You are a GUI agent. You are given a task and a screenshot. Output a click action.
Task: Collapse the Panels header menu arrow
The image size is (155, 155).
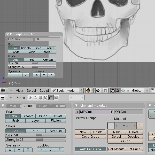pyautogui.click(x=11, y=98)
